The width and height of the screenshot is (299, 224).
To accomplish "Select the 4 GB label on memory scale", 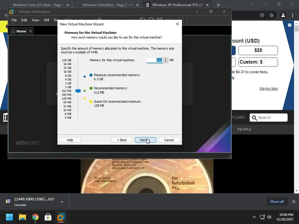I will click(68, 79).
